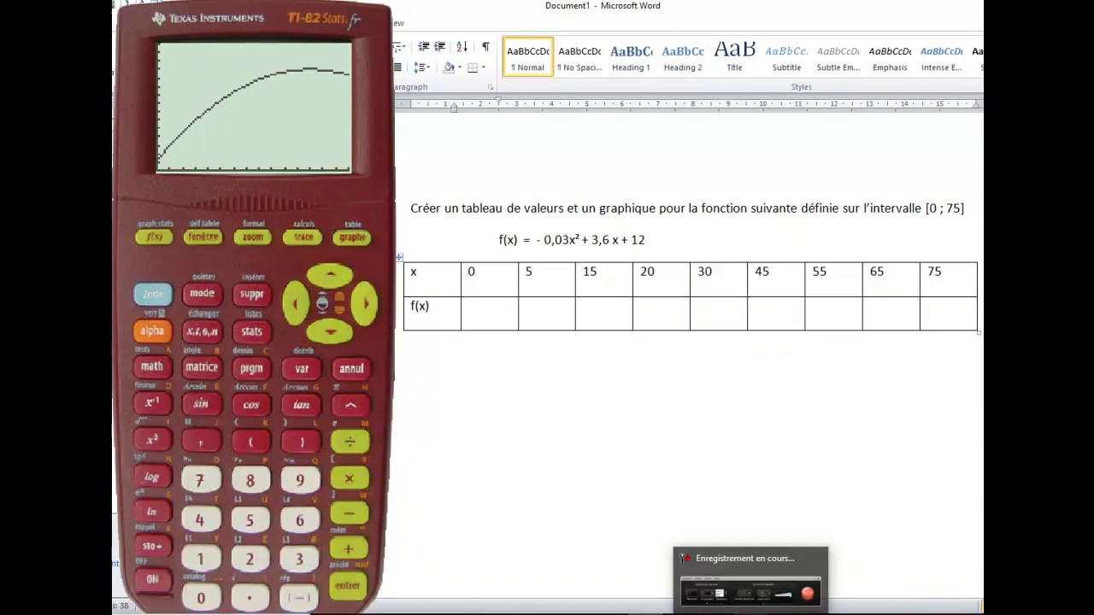Tap the cos key
The image size is (1094, 615).
pos(250,405)
